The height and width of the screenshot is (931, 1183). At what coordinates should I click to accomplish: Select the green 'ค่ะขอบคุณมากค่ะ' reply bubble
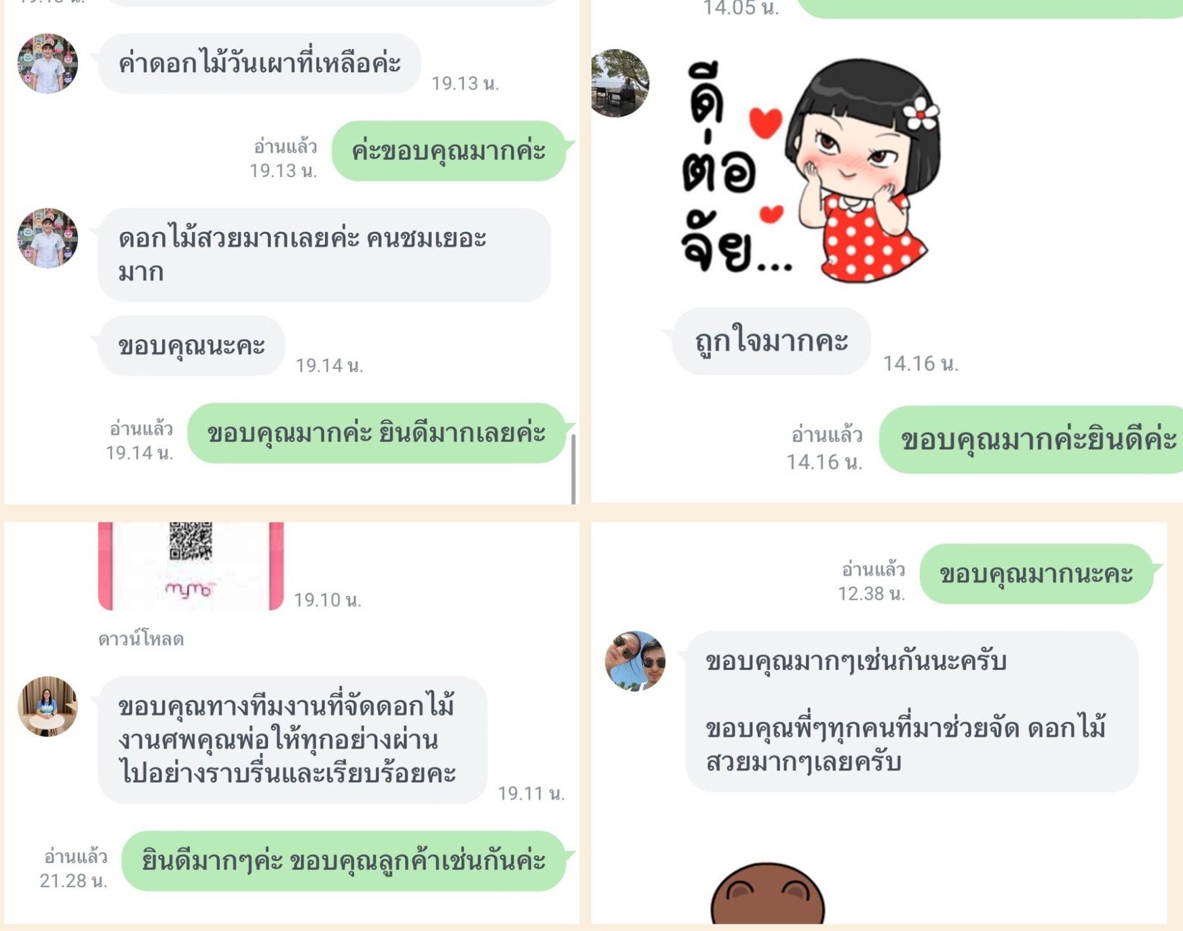click(448, 151)
